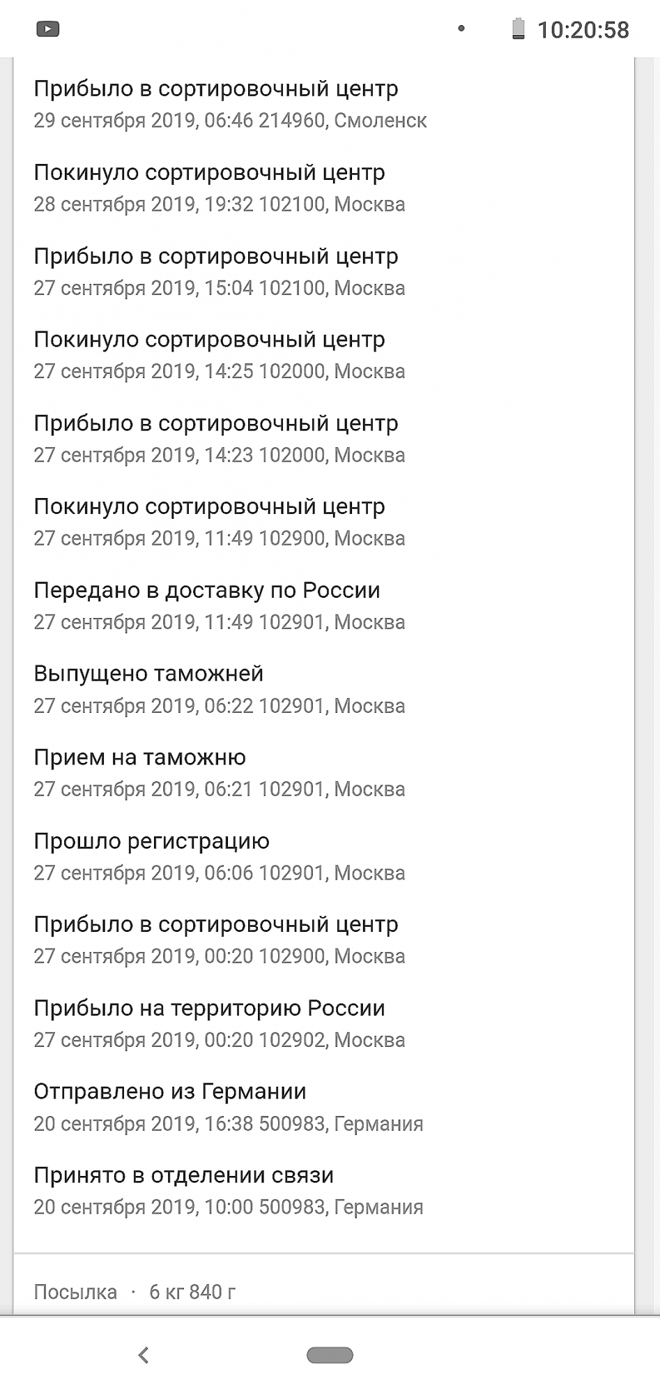Image resolution: width=660 pixels, height=1395 pixels.
Task: Tap the 'Посылка 6 кг 840 г' info
Action: (135, 1292)
